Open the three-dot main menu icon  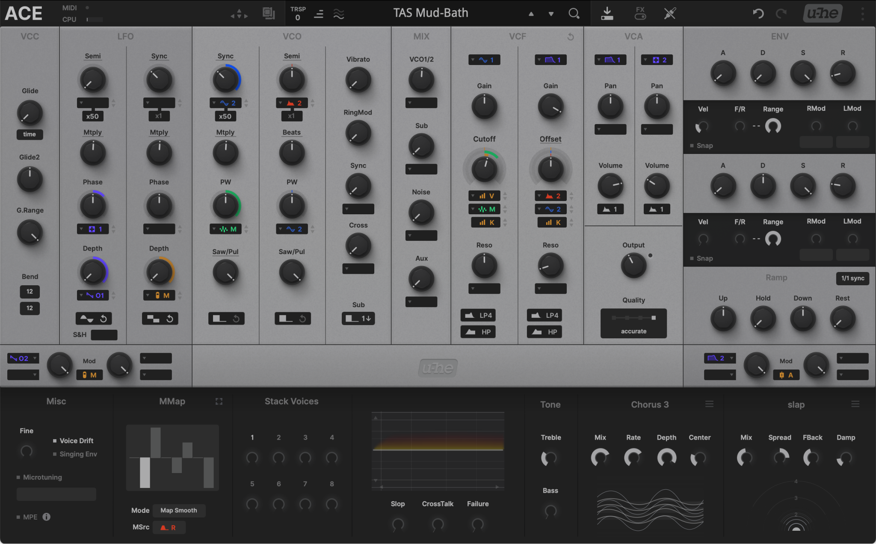(x=862, y=14)
